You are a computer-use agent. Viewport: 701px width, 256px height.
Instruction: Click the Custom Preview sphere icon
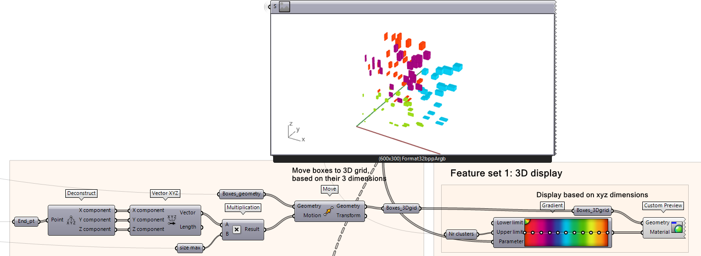coord(677,227)
